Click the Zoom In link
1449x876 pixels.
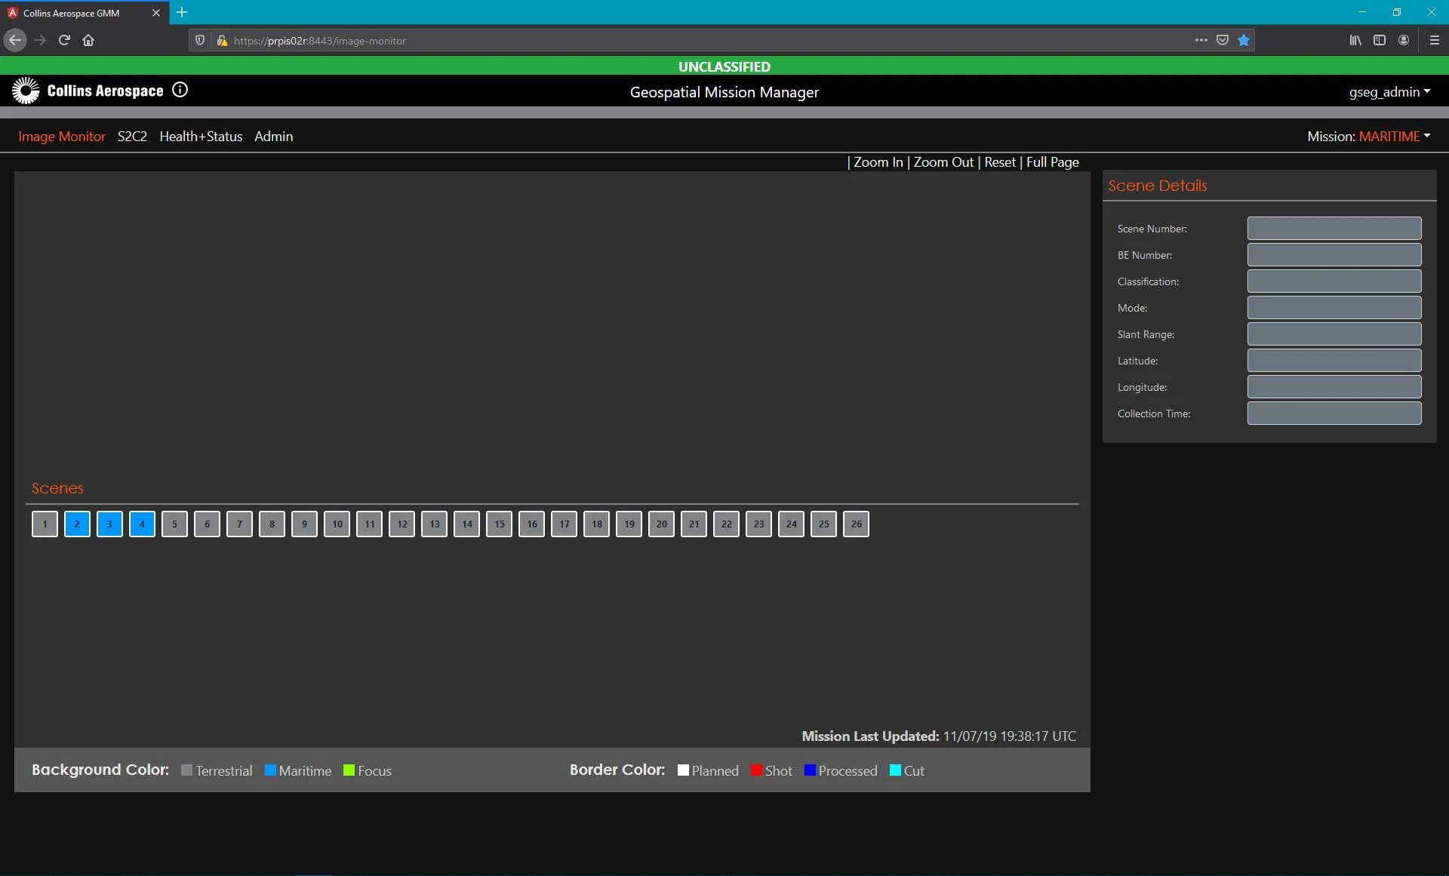click(878, 162)
